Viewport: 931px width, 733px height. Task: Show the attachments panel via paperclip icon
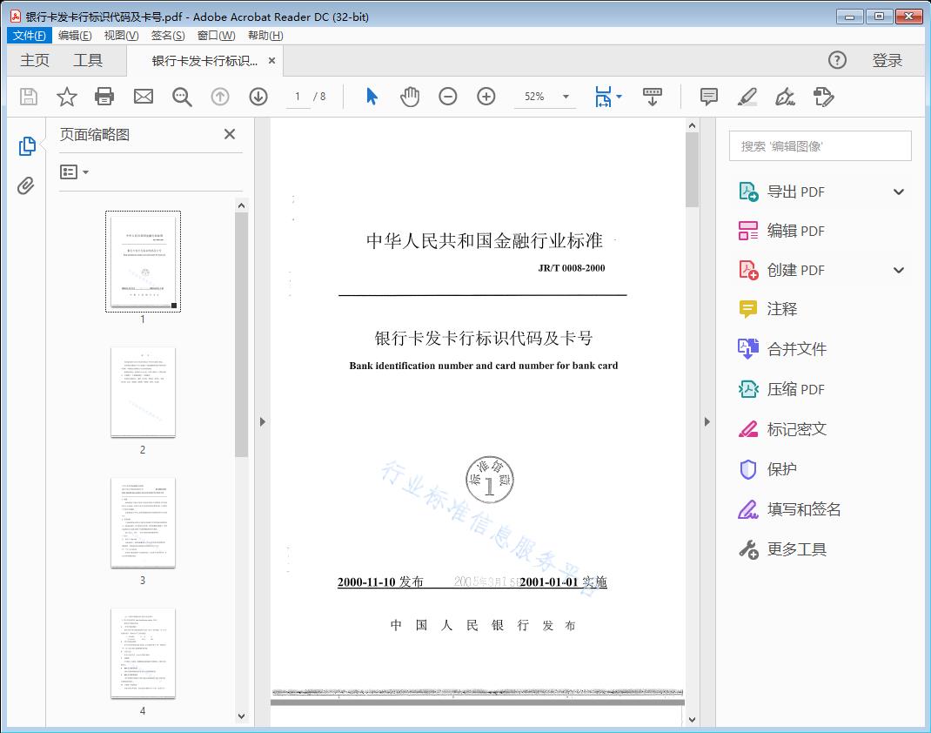[26, 185]
